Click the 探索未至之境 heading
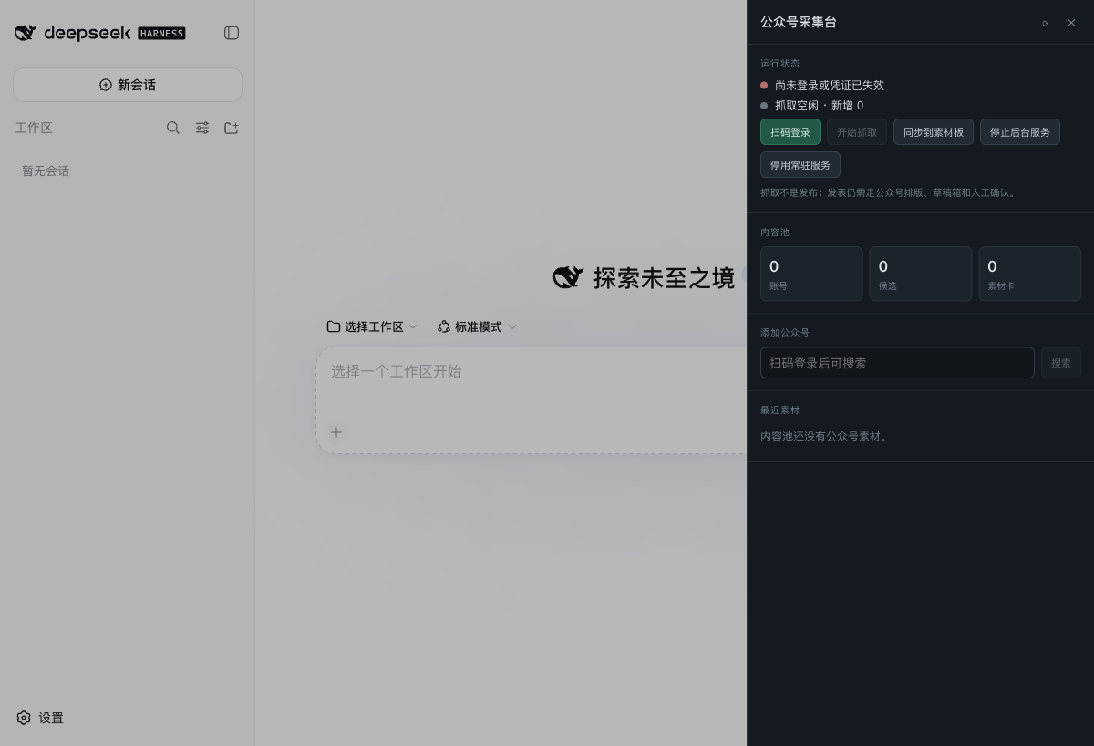Image resolution: width=1094 pixels, height=746 pixels. point(664,278)
